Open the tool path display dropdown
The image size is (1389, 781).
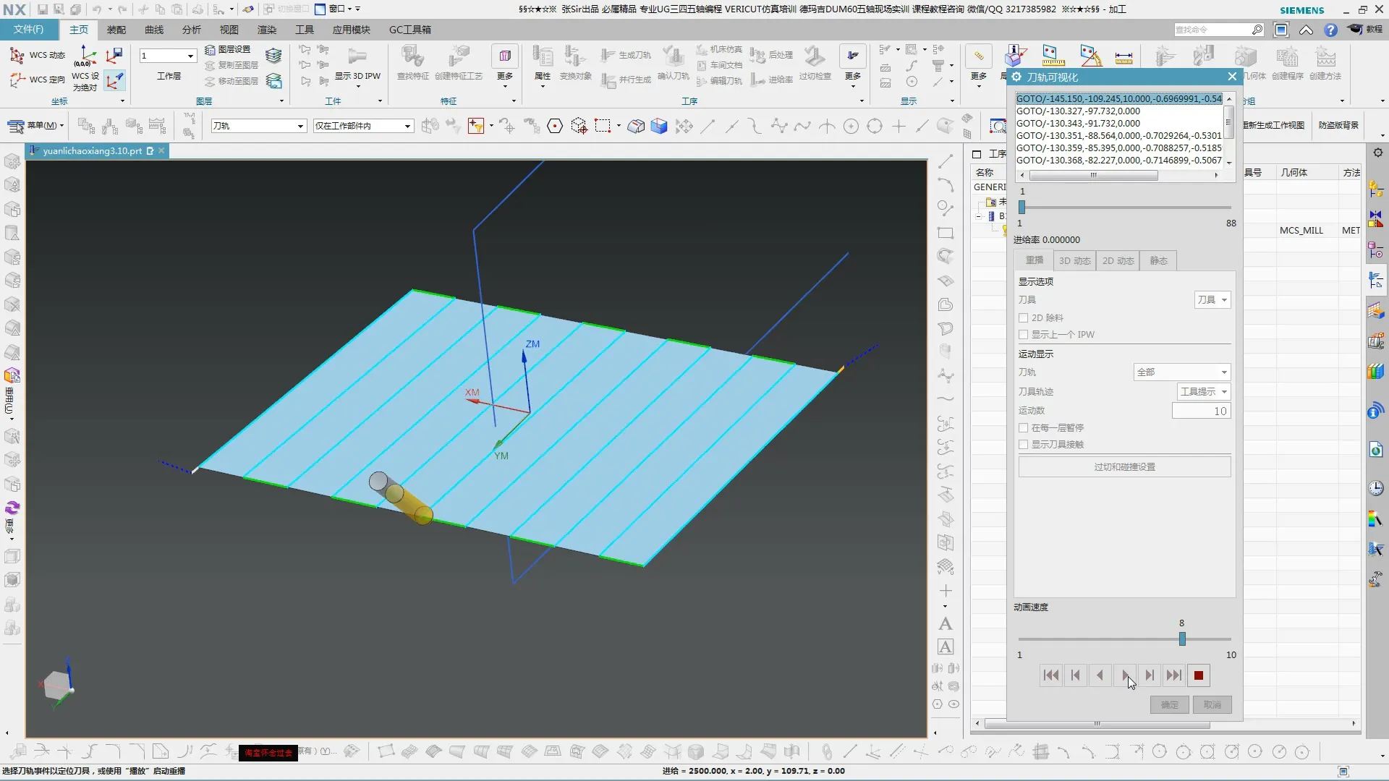click(x=1182, y=372)
